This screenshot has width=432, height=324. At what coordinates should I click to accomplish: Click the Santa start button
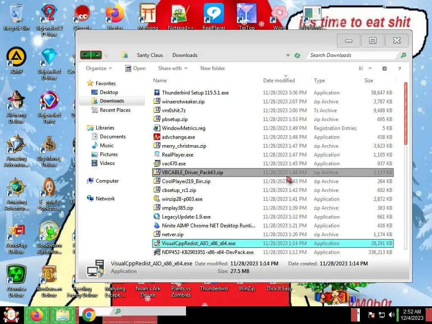point(11,315)
